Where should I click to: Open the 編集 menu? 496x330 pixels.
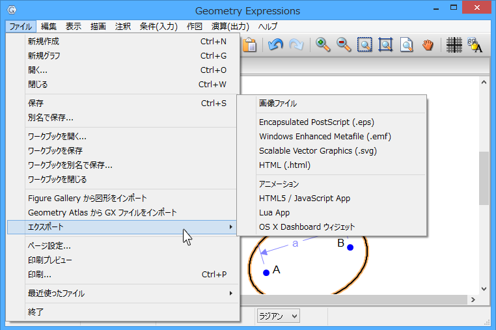click(49, 26)
